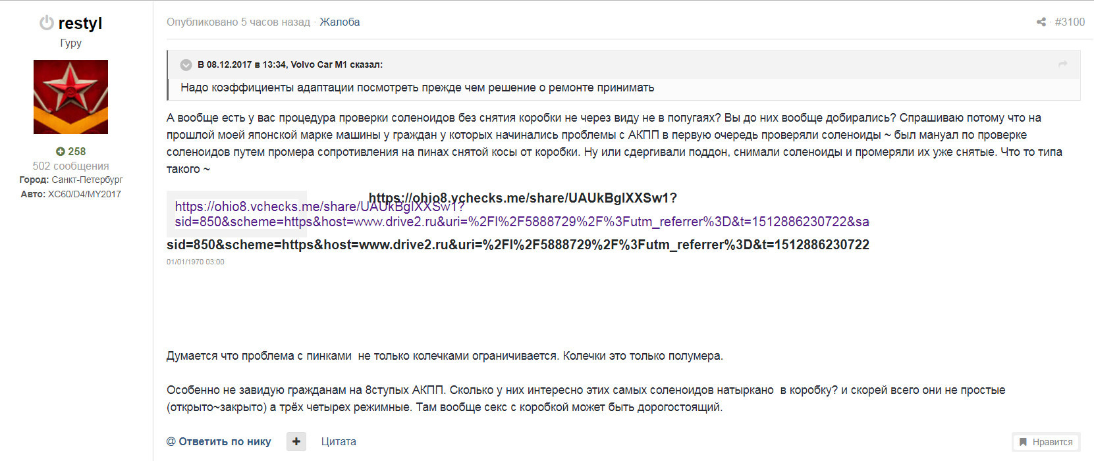Click the share icon beside #3100

[1041, 22]
